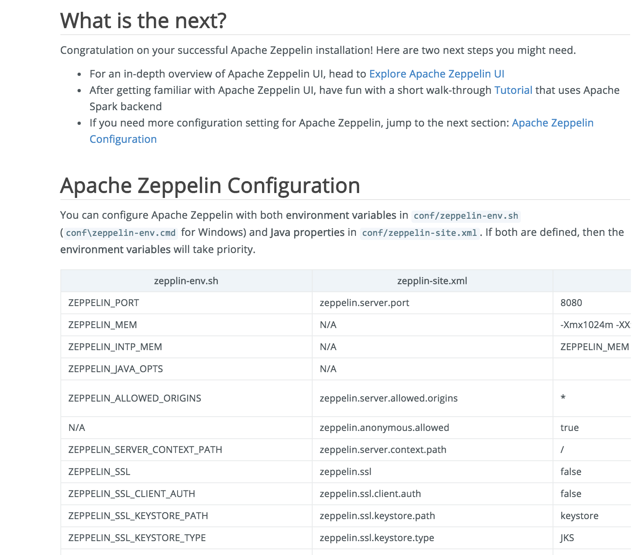Click the 8080 default value cell
This screenshot has width=644, height=555.
pyautogui.click(x=571, y=303)
